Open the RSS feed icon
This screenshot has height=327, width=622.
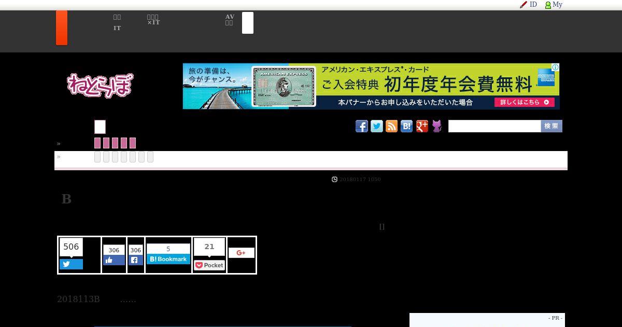(392, 126)
